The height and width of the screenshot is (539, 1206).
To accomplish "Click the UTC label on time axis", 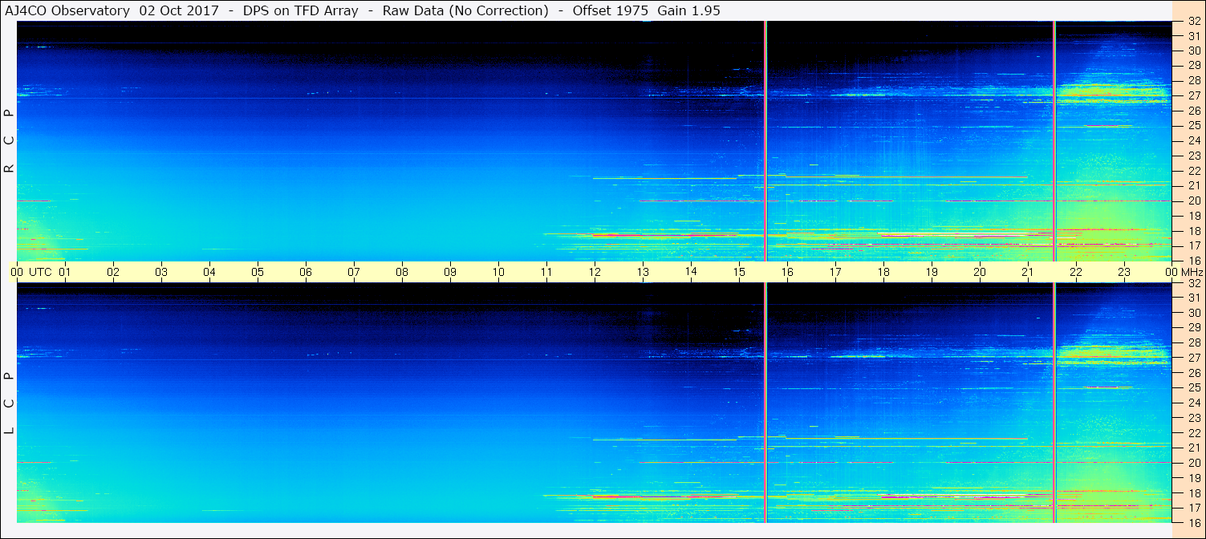I will coord(40,272).
